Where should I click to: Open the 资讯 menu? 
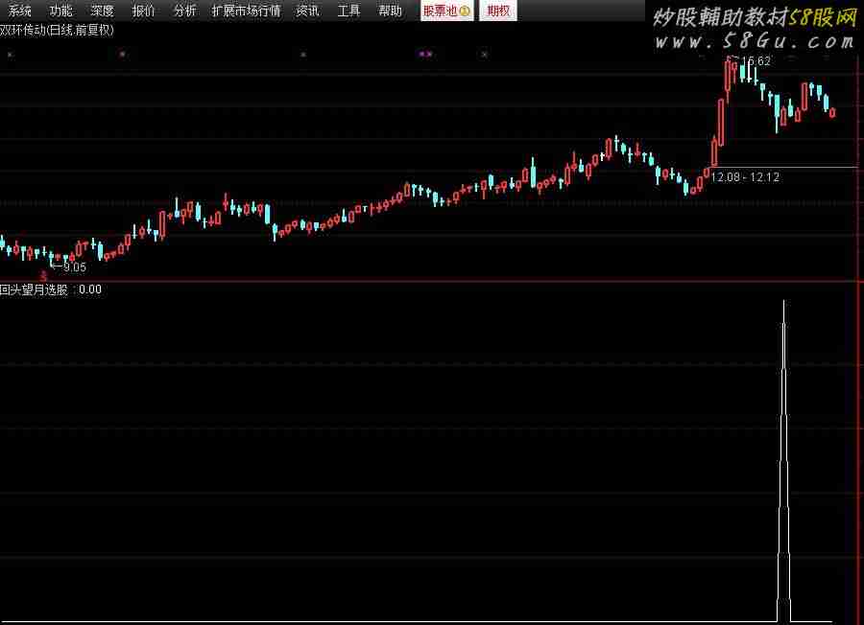click(x=307, y=11)
